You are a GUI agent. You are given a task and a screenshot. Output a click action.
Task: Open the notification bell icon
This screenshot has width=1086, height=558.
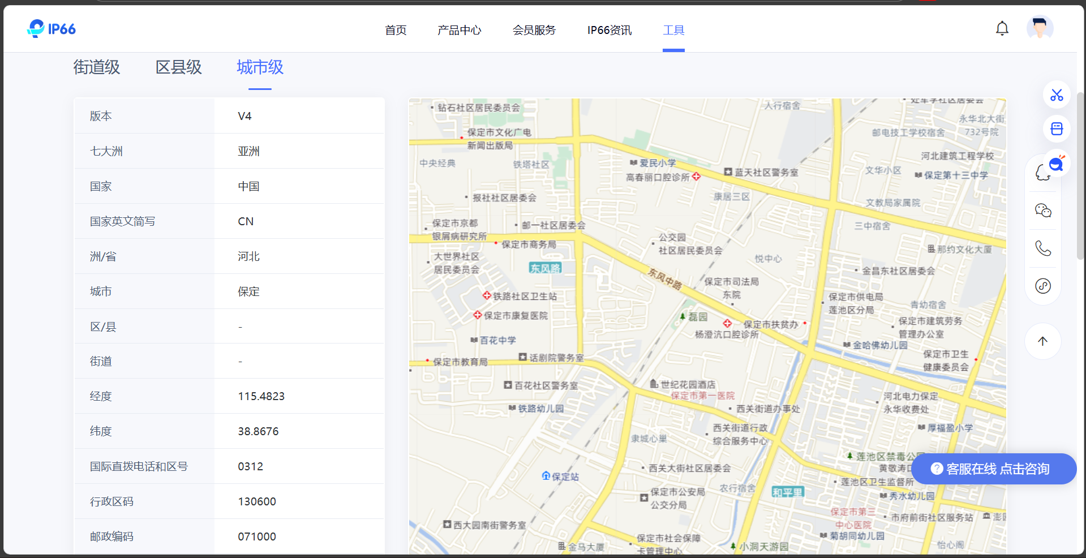point(1002,28)
